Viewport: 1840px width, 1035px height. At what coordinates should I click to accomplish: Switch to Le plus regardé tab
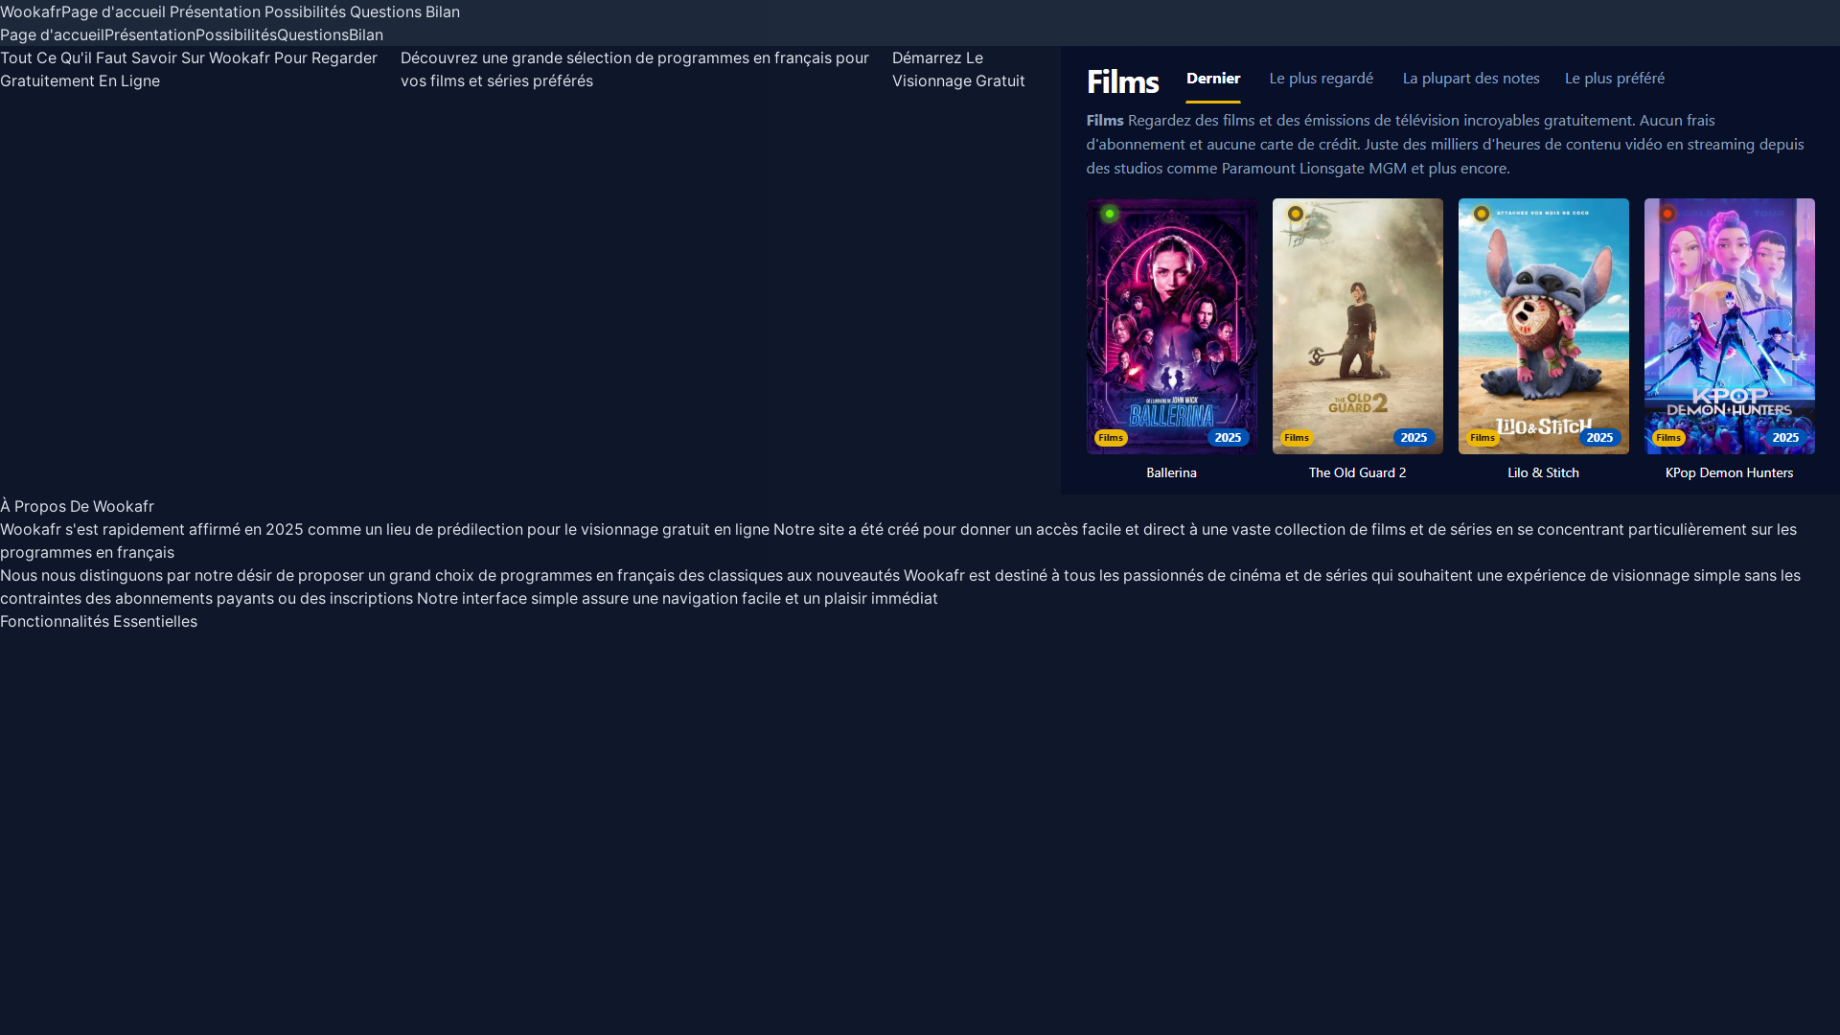(x=1322, y=79)
